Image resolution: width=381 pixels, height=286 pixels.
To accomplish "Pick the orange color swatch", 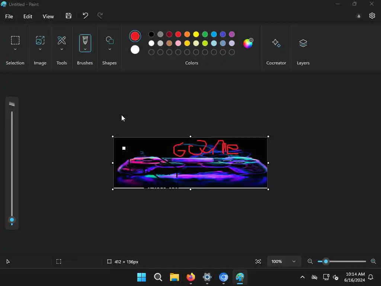I will [x=187, y=34].
